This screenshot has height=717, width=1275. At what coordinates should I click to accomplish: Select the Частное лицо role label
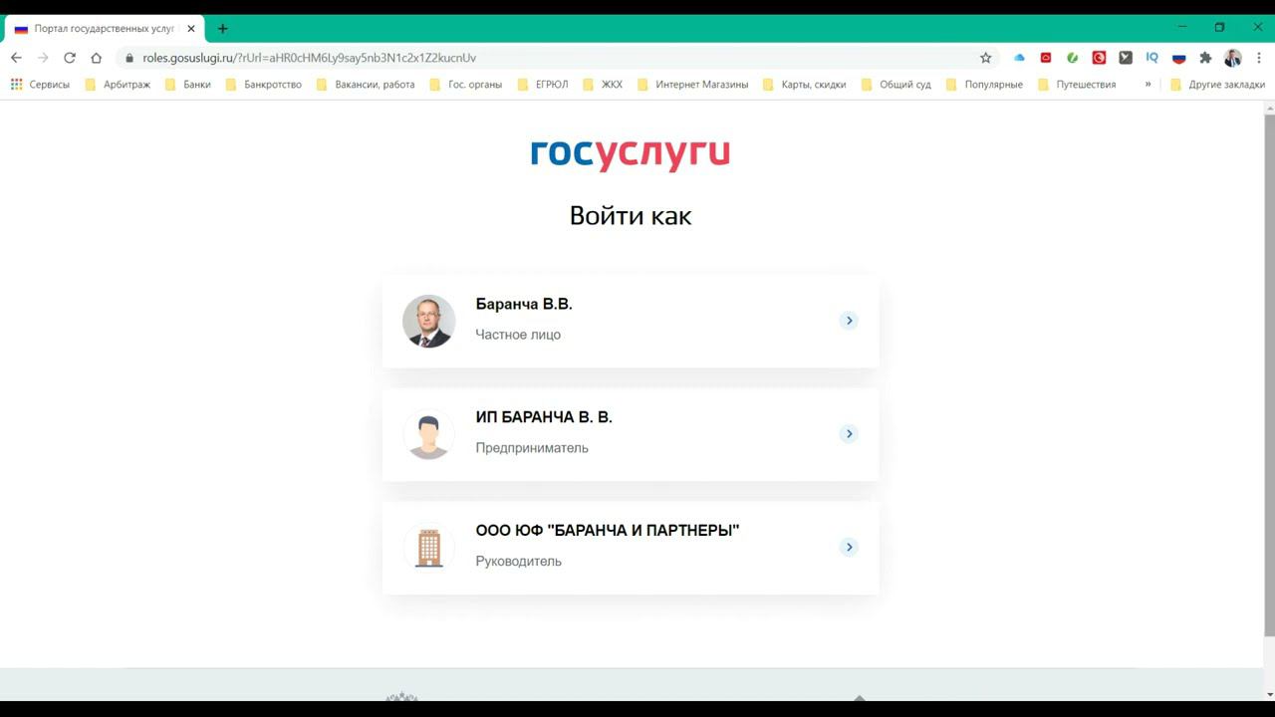518,335
